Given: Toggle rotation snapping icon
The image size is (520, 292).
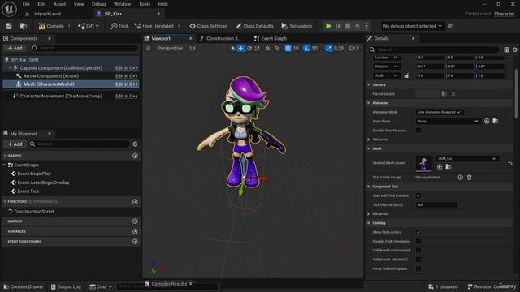Looking at the screenshot, I should tap(306, 49).
